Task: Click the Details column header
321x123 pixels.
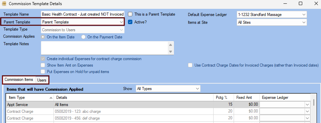Action: pos(133,98)
